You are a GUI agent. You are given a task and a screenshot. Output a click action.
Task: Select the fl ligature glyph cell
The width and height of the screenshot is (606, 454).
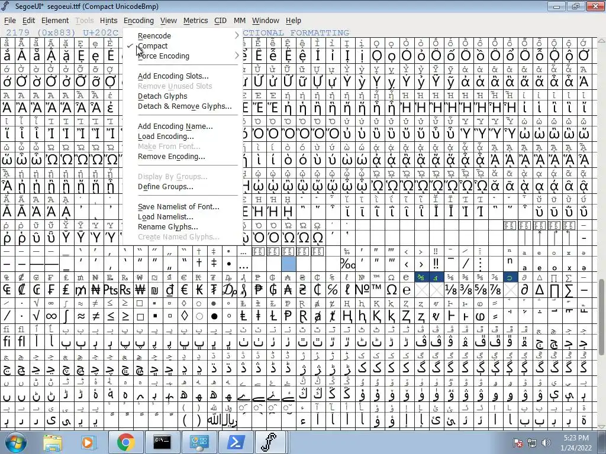point(22,342)
